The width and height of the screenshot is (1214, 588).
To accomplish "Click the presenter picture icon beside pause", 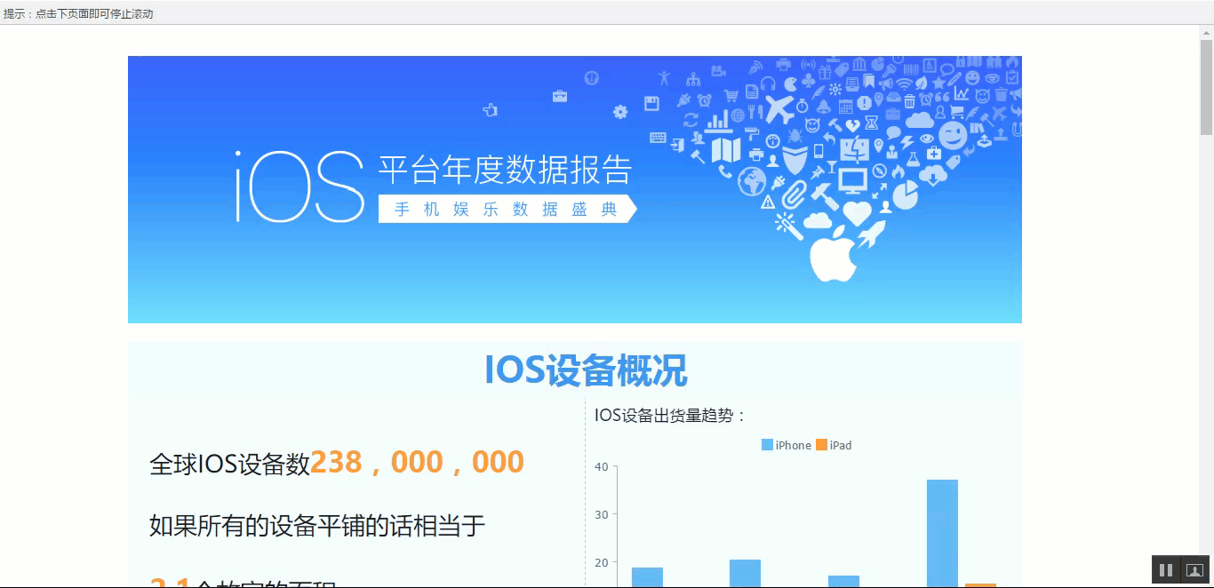I will pyautogui.click(x=1194, y=570).
